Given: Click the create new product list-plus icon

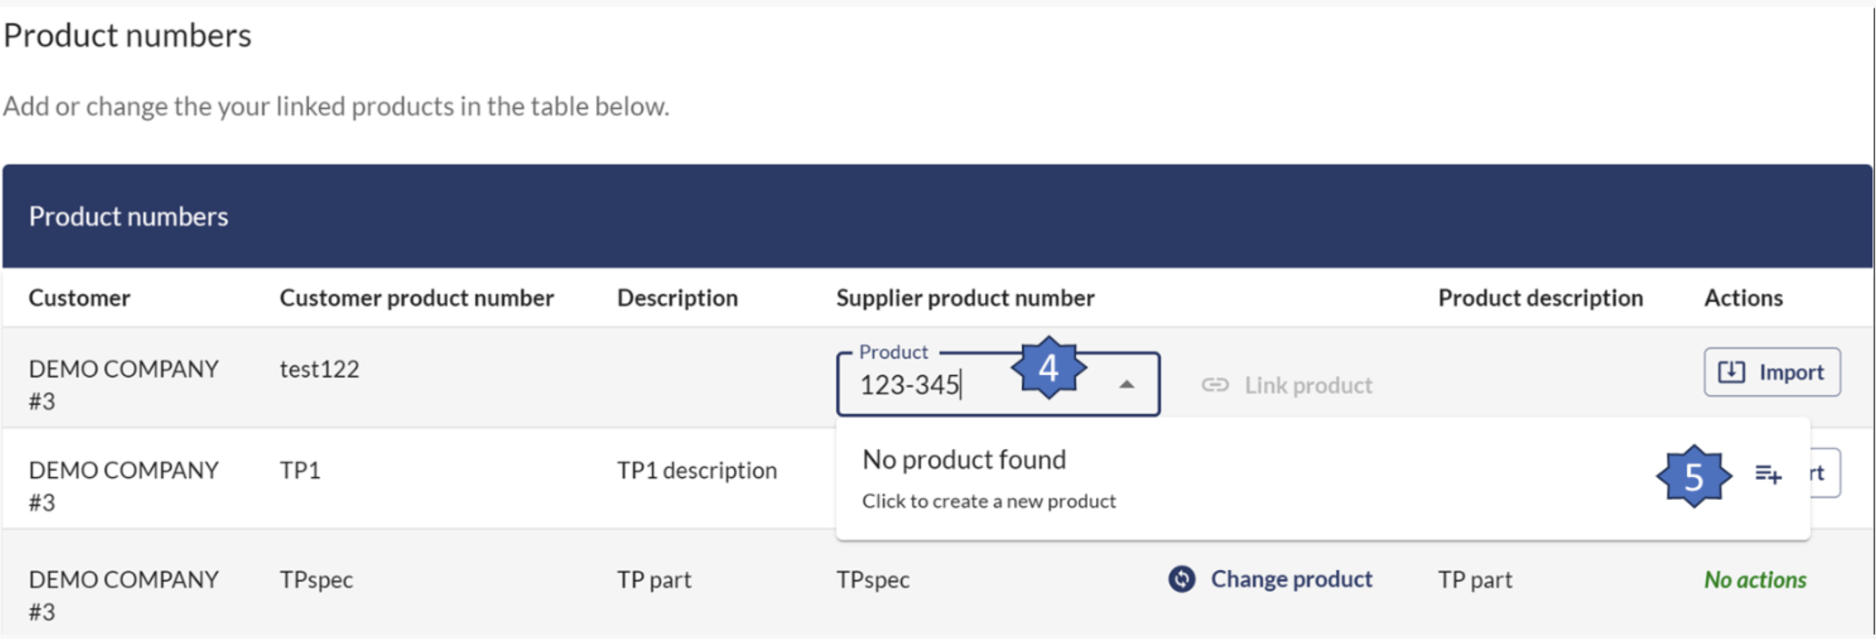Looking at the screenshot, I should (1768, 475).
